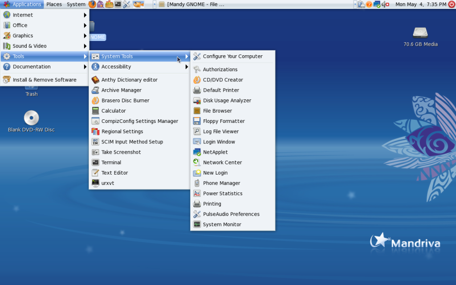Select the Blank DVD-RW Disc icon
456x285 pixels.
click(32, 122)
